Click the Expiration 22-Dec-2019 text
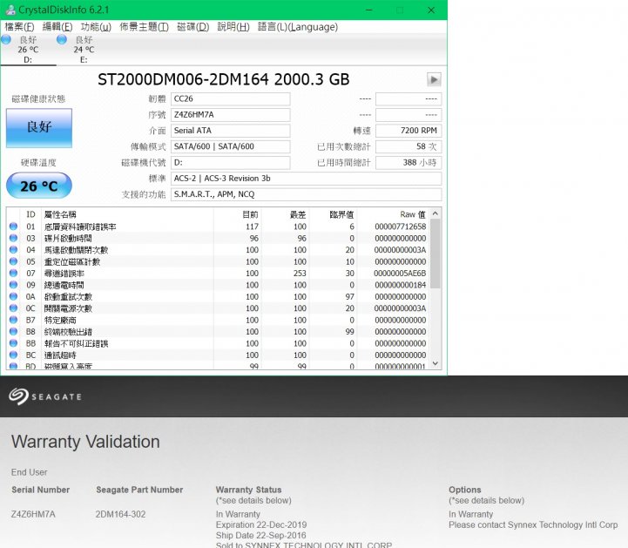This screenshot has width=628, height=548. click(x=261, y=524)
